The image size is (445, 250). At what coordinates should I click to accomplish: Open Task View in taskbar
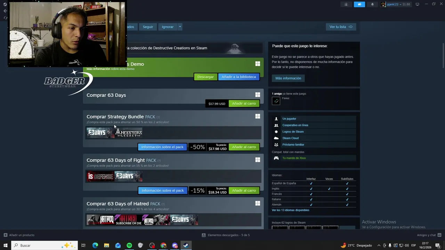click(83, 245)
